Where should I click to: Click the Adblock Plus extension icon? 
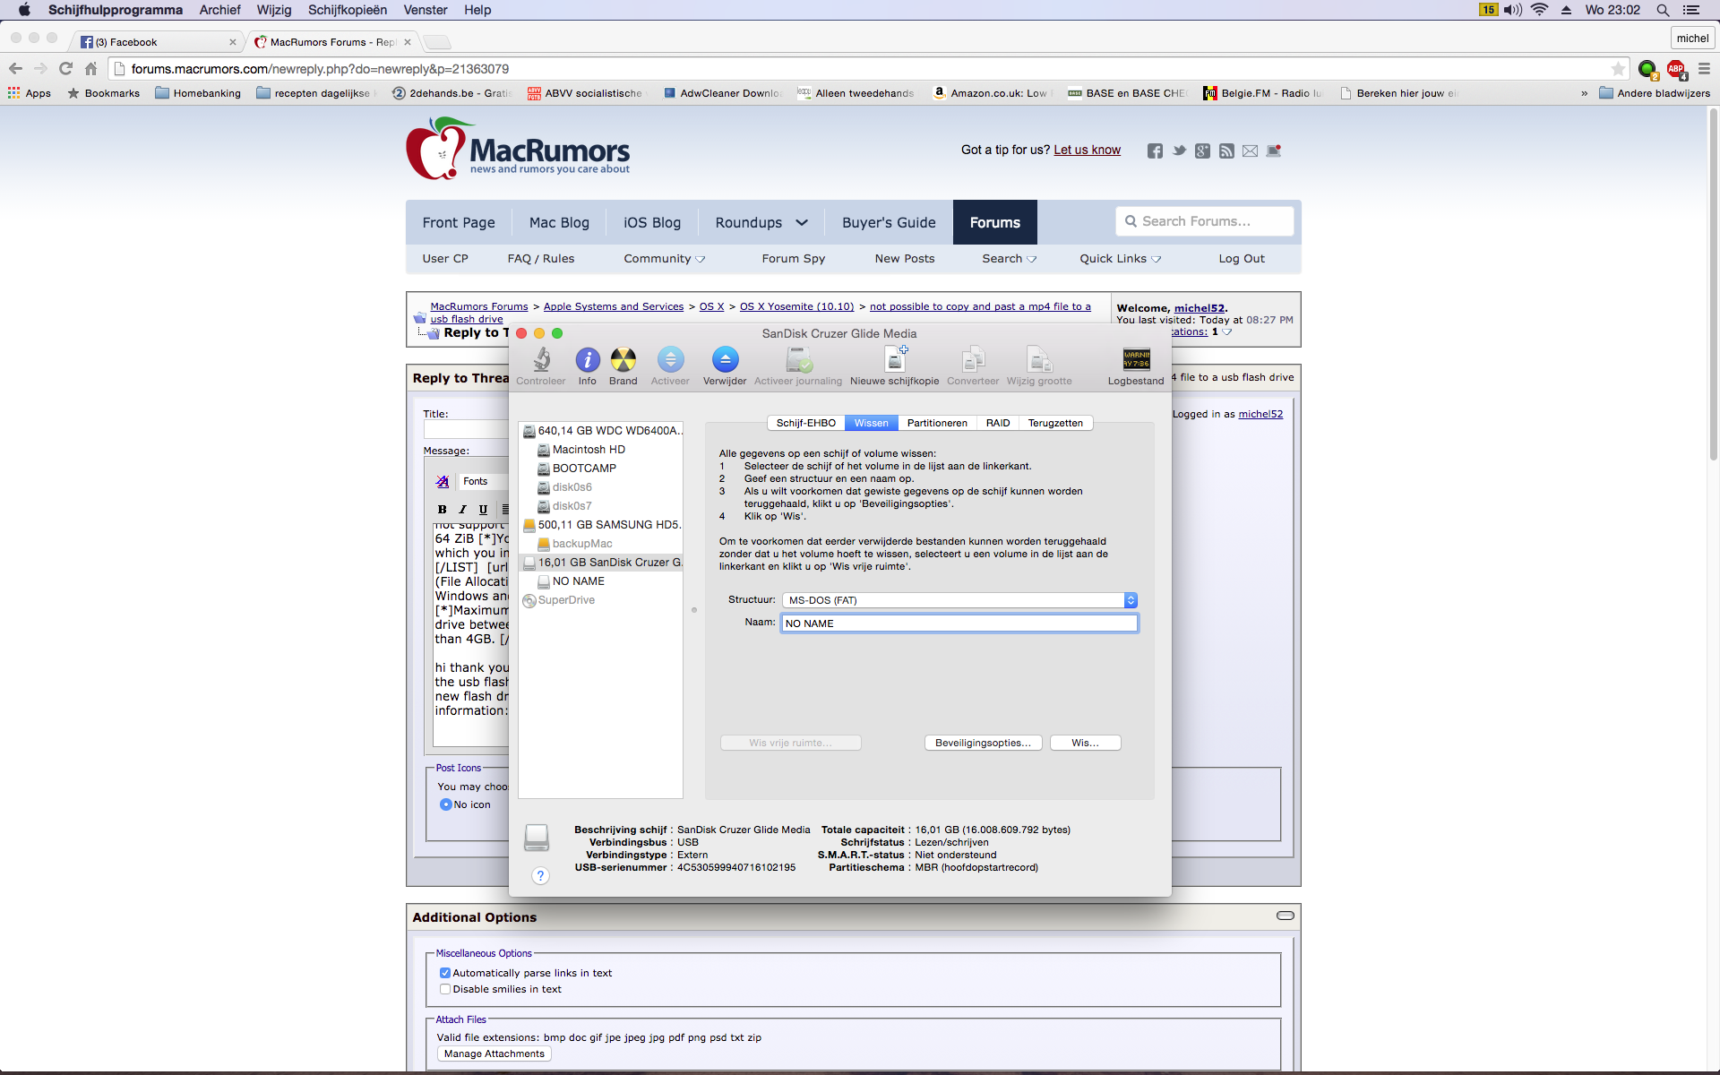click(x=1676, y=69)
